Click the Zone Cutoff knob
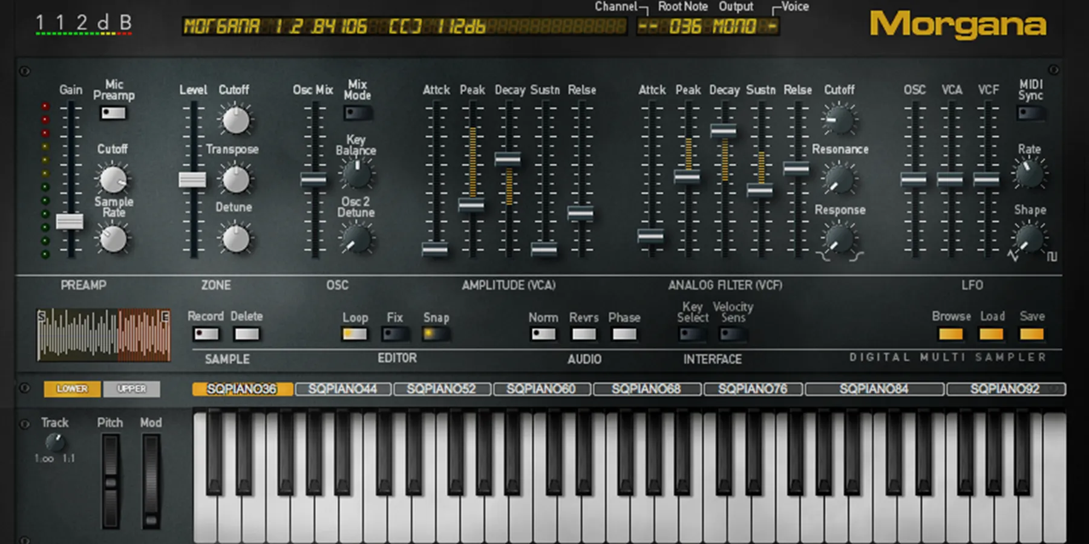 pyautogui.click(x=235, y=120)
